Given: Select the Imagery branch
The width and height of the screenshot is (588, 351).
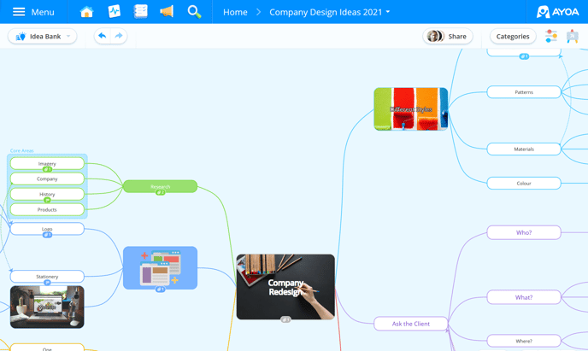Looking at the screenshot, I should (47, 163).
